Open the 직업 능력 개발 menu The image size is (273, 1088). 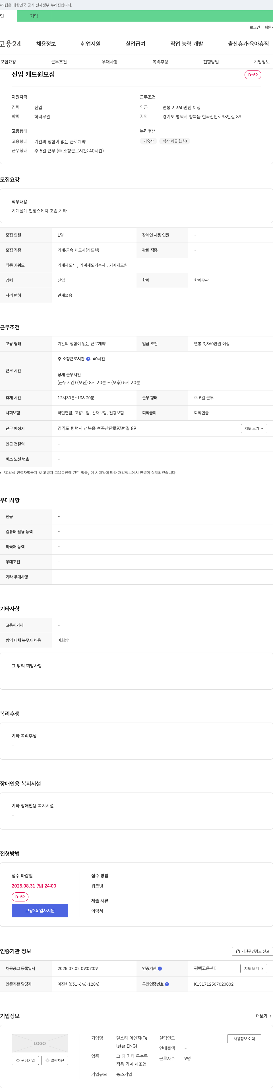point(186,44)
